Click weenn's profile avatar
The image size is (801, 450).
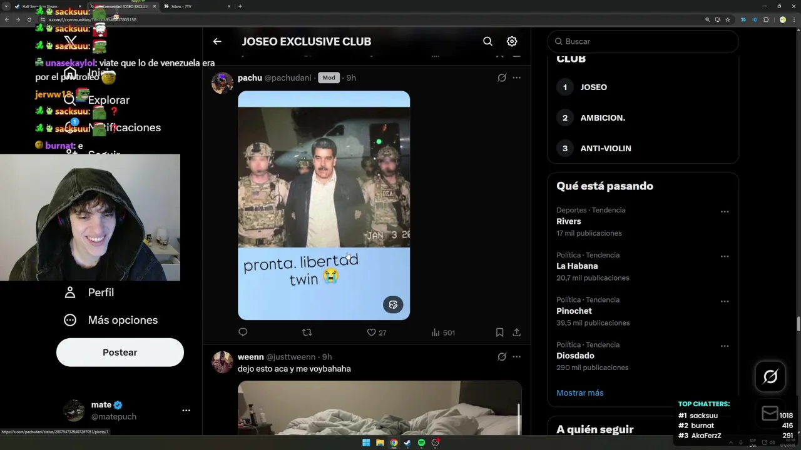[222, 362]
